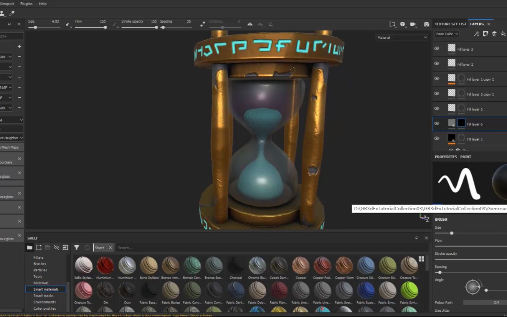Remove the Smart... filter tag in Shelf search
Viewport: 507px width, 317px height.
pyautogui.click(x=111, y=248)
